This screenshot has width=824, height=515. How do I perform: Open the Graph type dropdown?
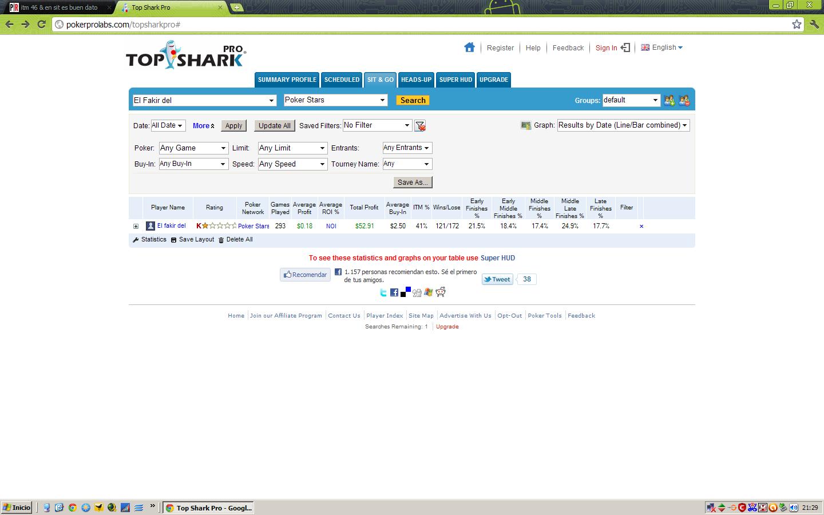pos(623,125)
